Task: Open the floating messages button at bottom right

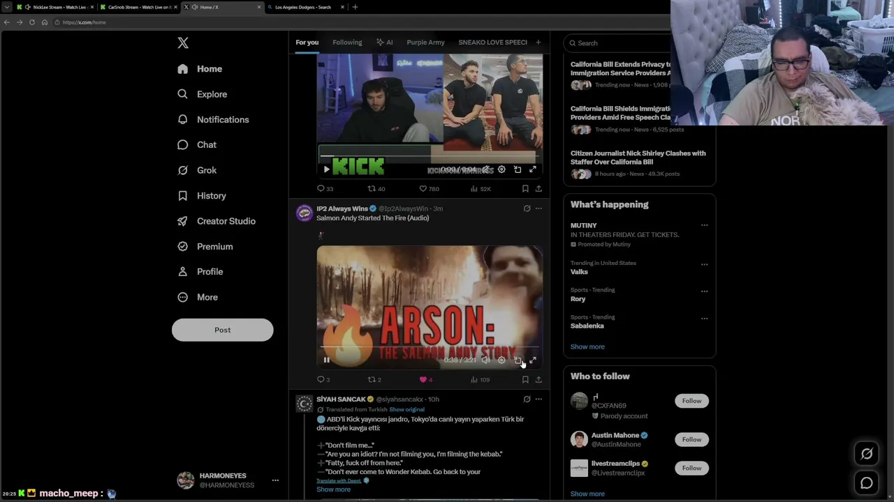Action: coord(867,482)
